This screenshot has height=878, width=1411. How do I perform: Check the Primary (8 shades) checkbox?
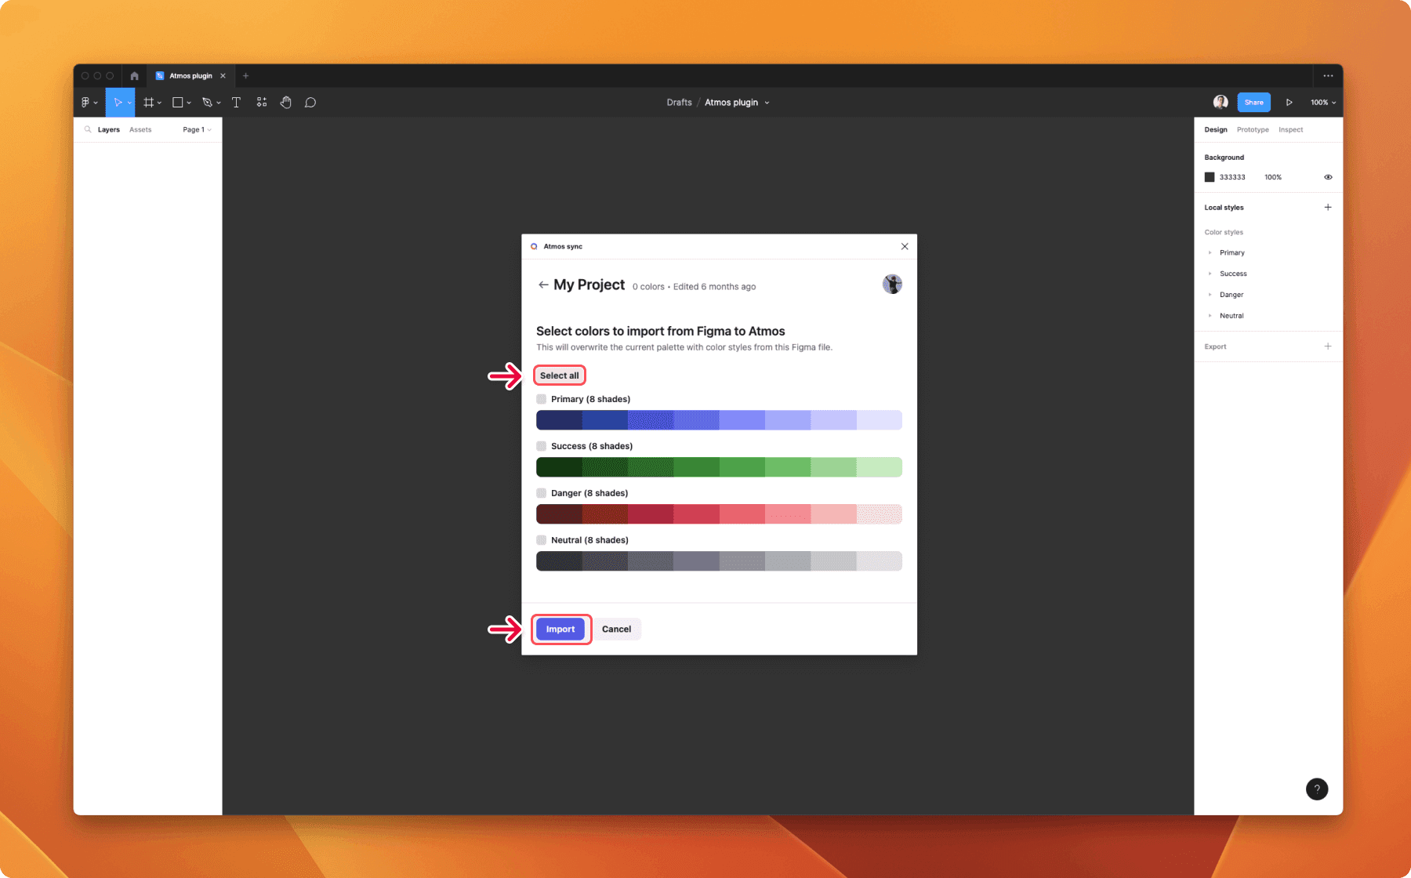[541, 398]
